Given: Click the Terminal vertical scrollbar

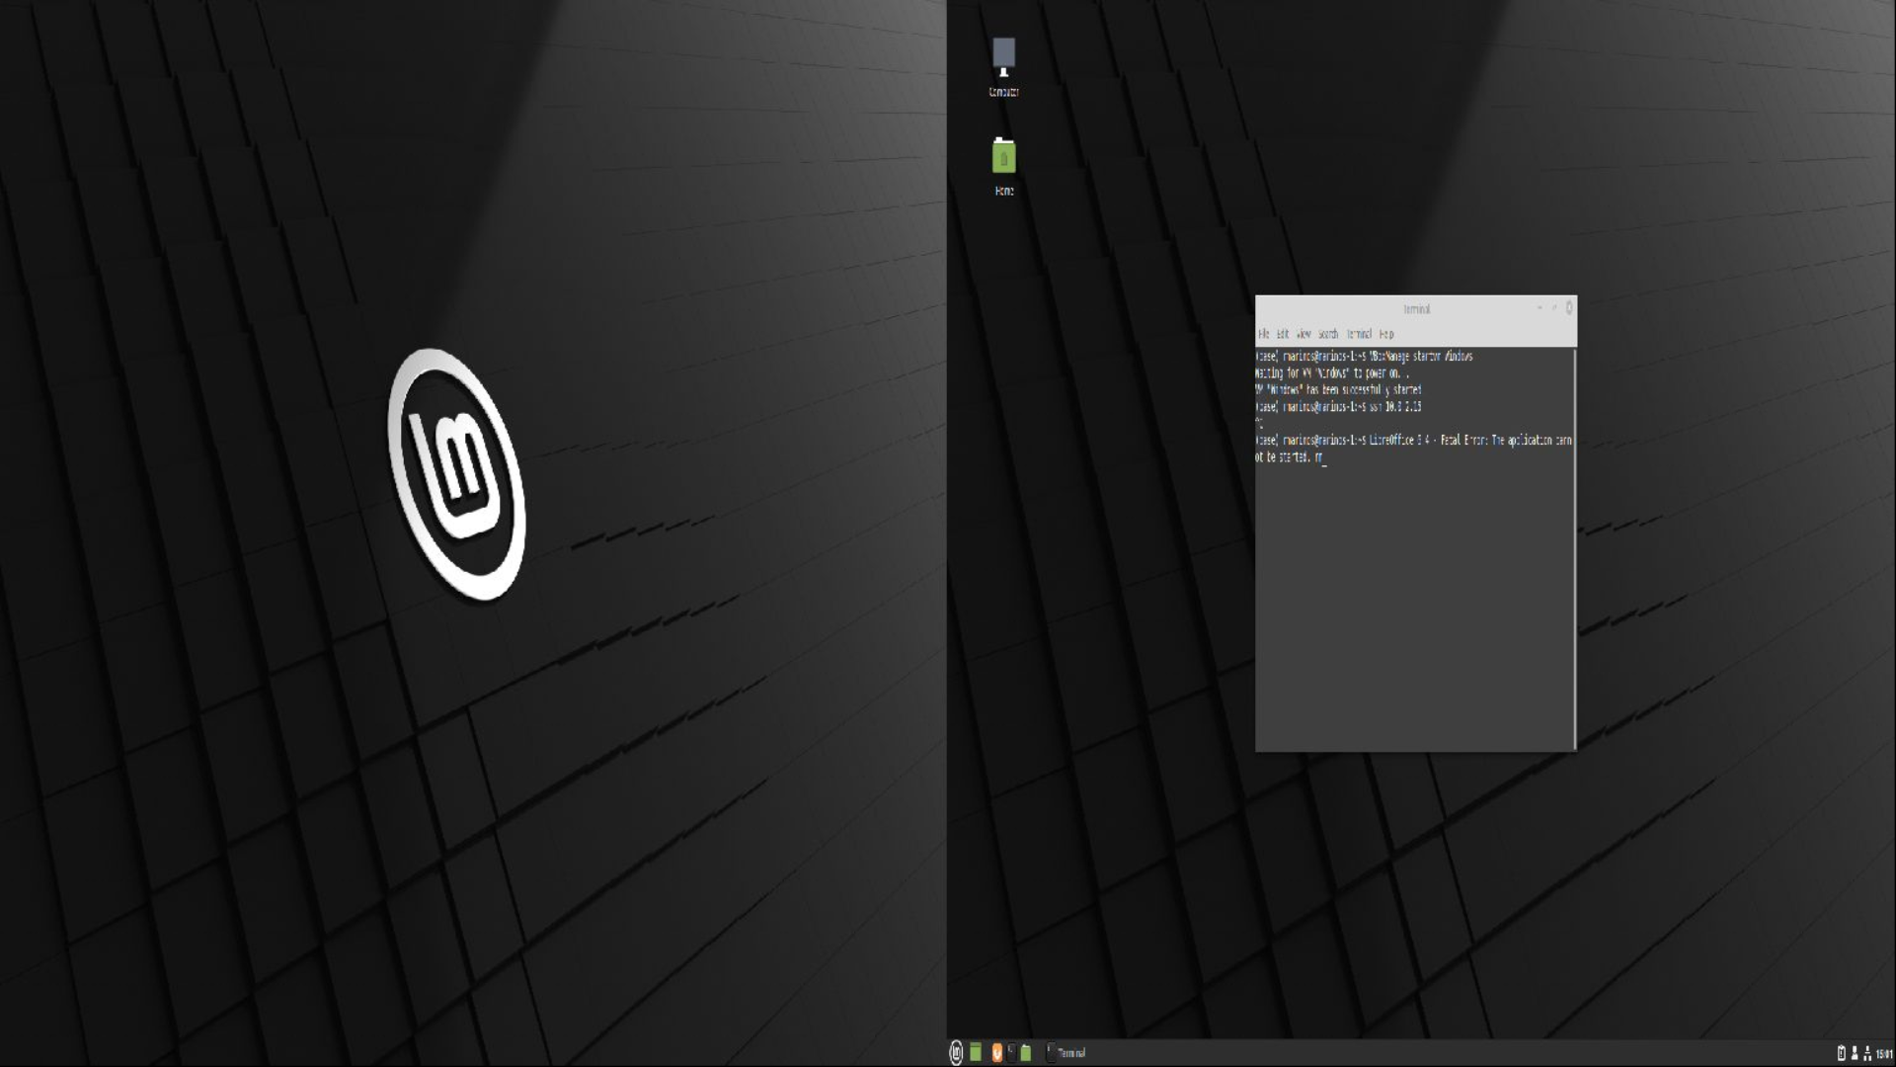Looking at the screenshot, I should click(x=1574, y=548).
